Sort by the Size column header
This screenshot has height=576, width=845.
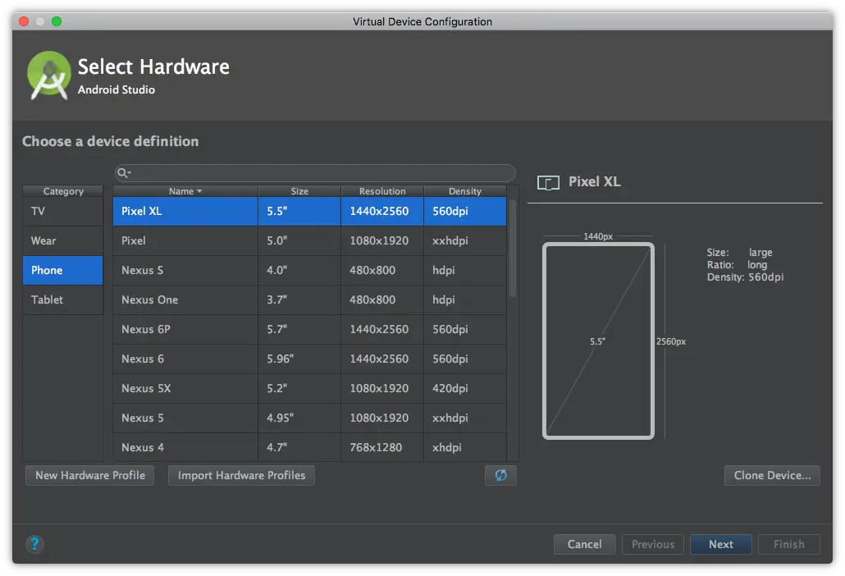tap(299, 191)
